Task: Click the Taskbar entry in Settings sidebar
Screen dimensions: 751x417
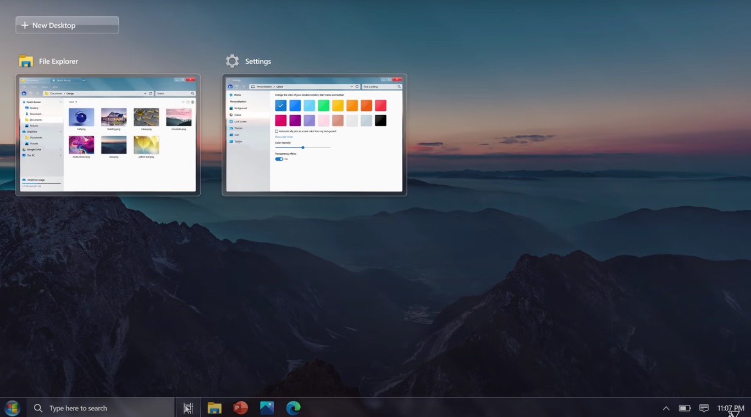Action: pyautogui.click(x=238, y=142)
